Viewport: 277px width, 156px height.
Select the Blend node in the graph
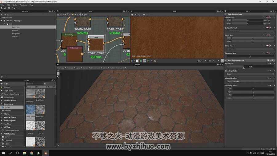click(96, 43)
